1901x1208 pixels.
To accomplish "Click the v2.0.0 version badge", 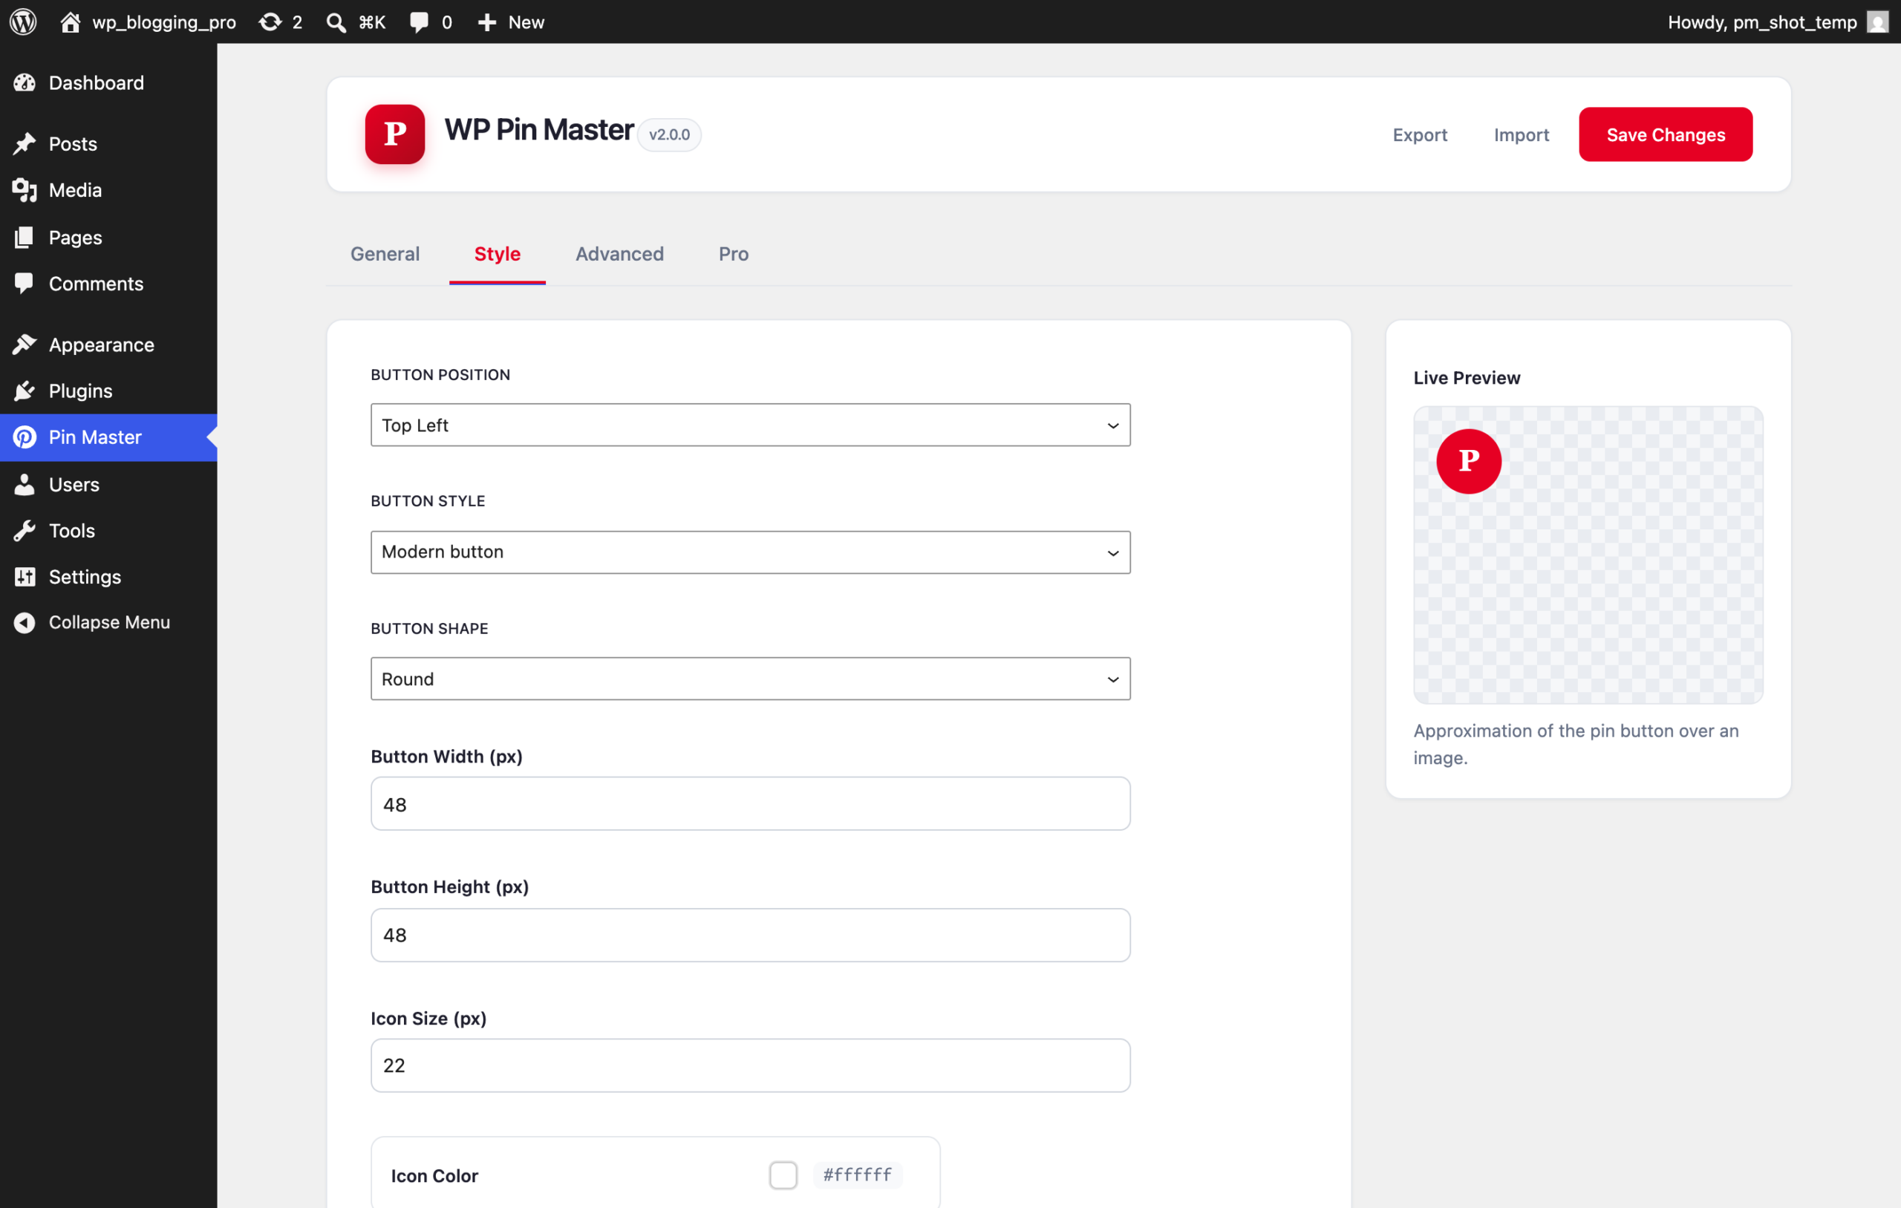I will tap(670, 135).
